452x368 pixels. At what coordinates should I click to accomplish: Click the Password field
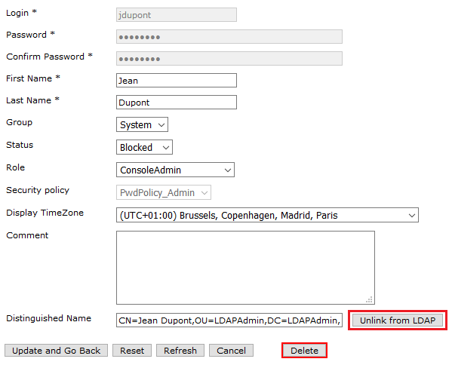(229, 37)
